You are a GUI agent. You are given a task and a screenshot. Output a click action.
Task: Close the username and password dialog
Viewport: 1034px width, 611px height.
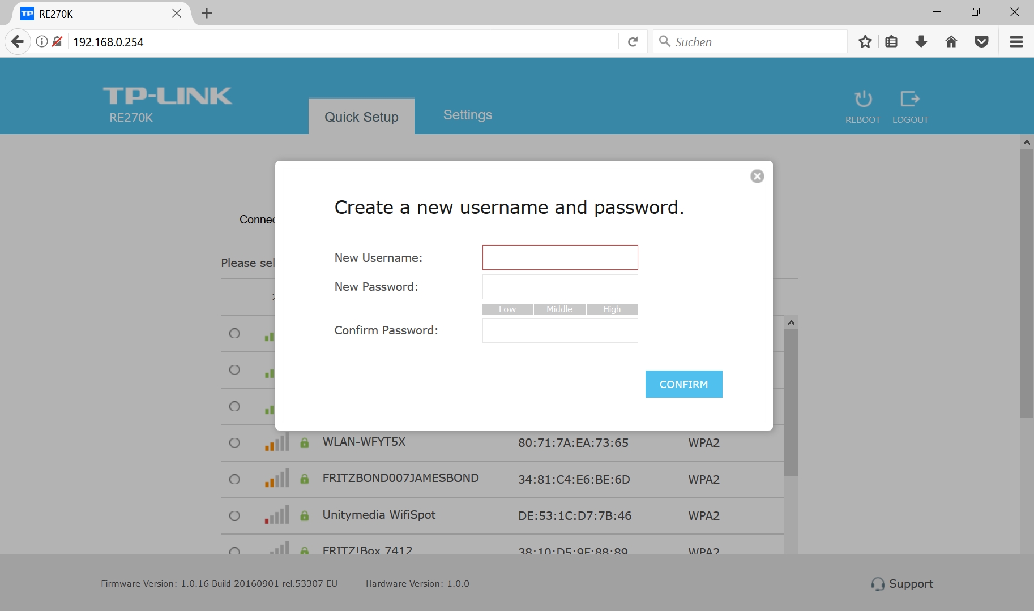pyautogui.click(x=757, y=177)
